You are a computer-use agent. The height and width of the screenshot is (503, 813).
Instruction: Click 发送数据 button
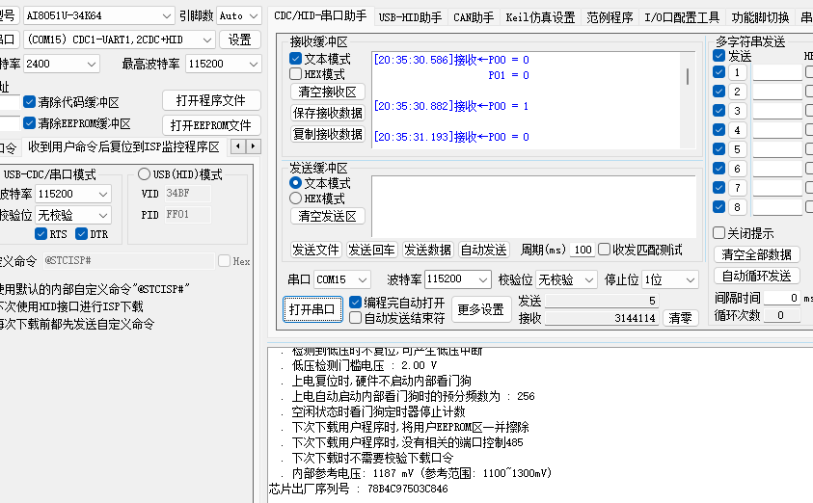pyautogui.click(x=427, y=250)
